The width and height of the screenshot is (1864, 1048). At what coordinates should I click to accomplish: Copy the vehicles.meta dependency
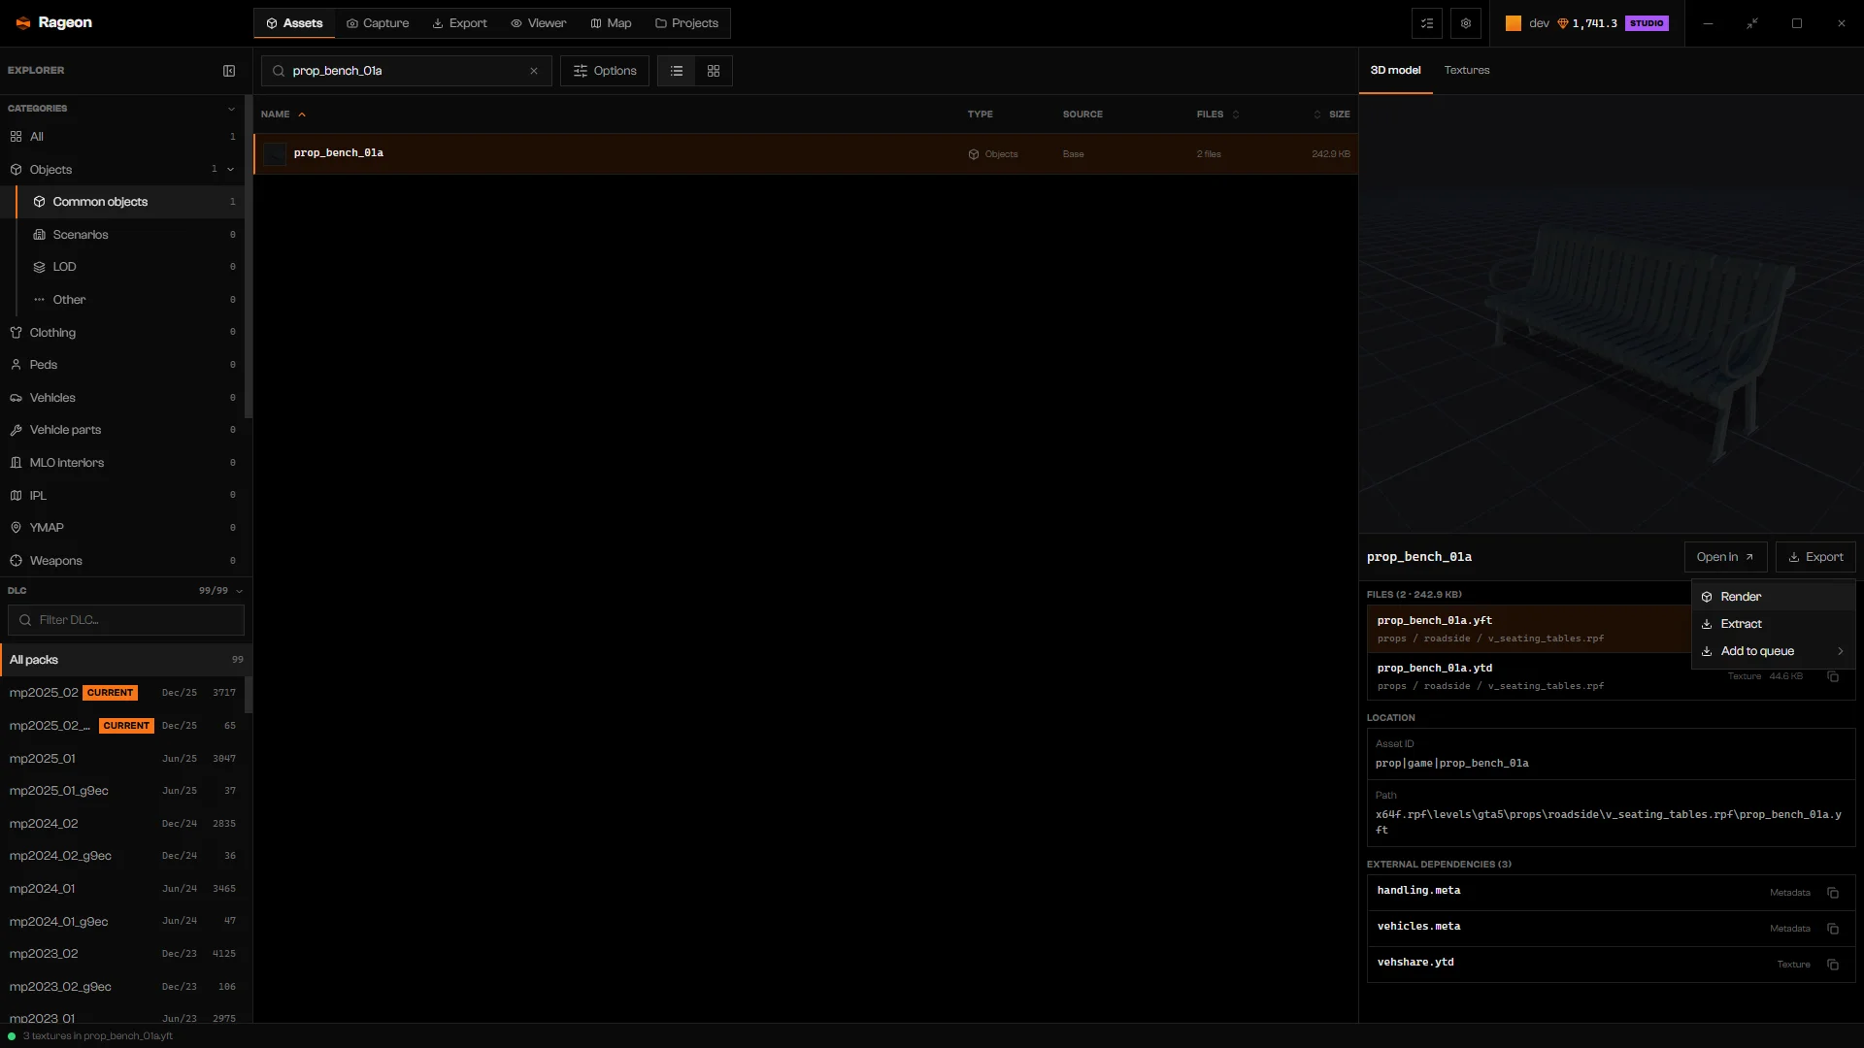click(x=1833, y=929)
